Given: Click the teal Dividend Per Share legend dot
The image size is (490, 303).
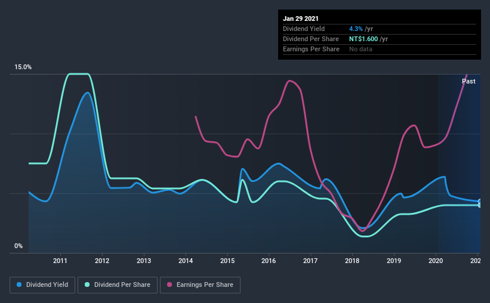Looking at the screenshot, I should pyautogui.click(x=87, y=285).
